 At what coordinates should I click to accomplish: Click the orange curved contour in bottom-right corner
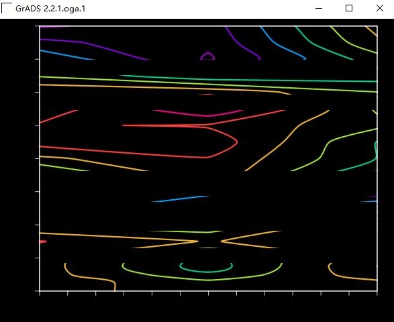[x=352, y=272]
